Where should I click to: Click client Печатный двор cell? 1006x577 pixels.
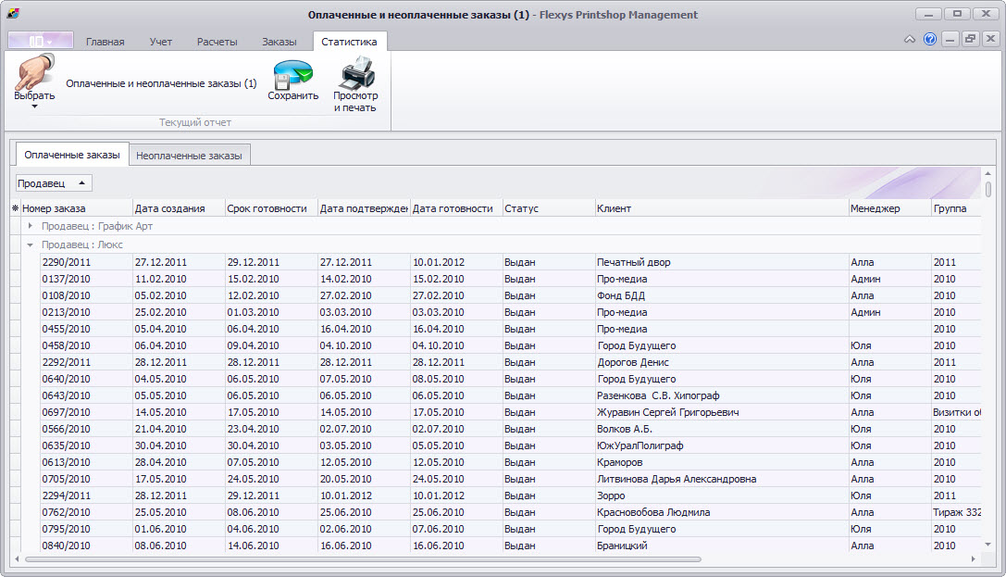tap(722, 262)
